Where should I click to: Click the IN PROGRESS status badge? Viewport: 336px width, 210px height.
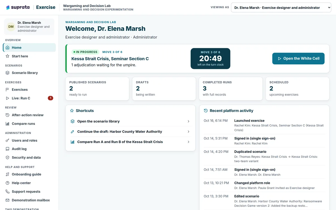[x=85, y=52]
